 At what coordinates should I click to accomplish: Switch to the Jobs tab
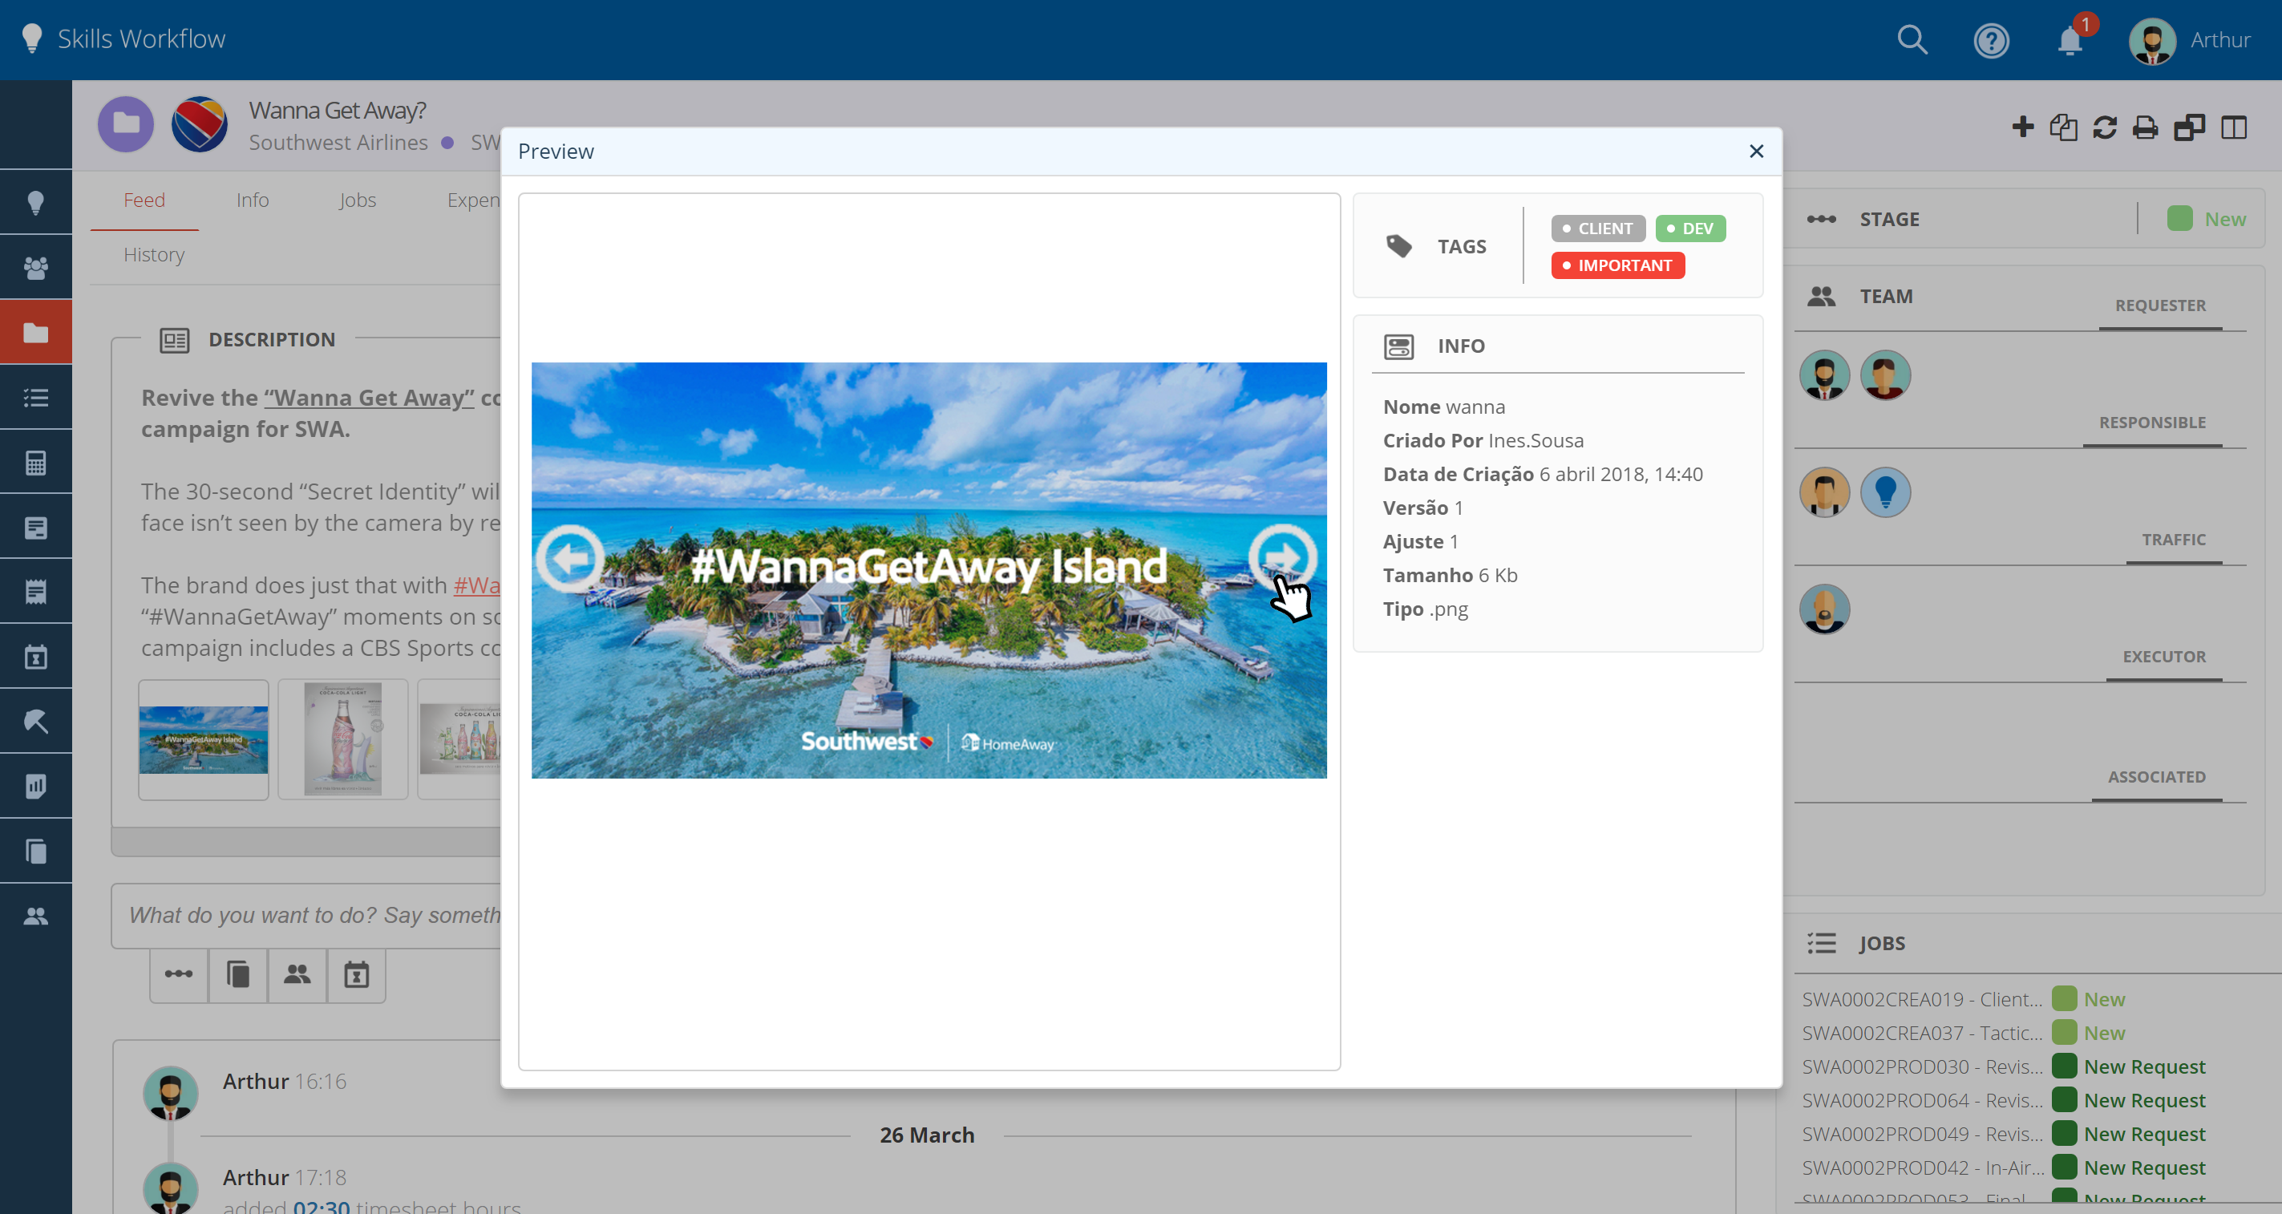point(357,200)
